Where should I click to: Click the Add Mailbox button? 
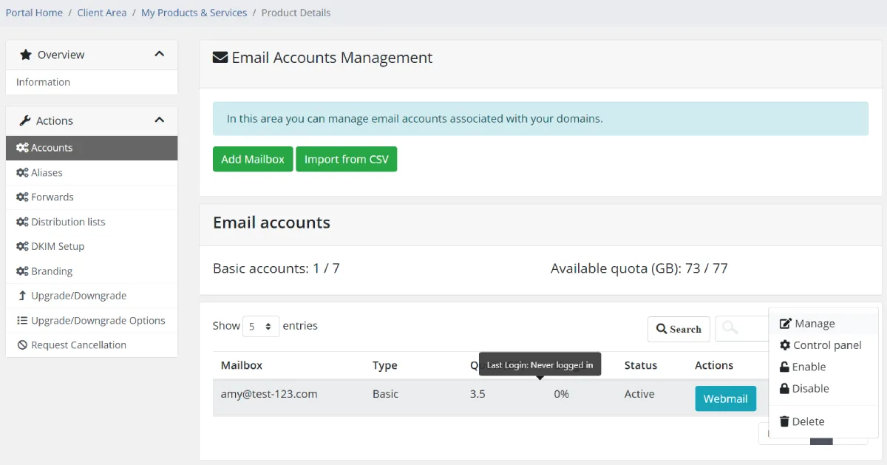252,158
